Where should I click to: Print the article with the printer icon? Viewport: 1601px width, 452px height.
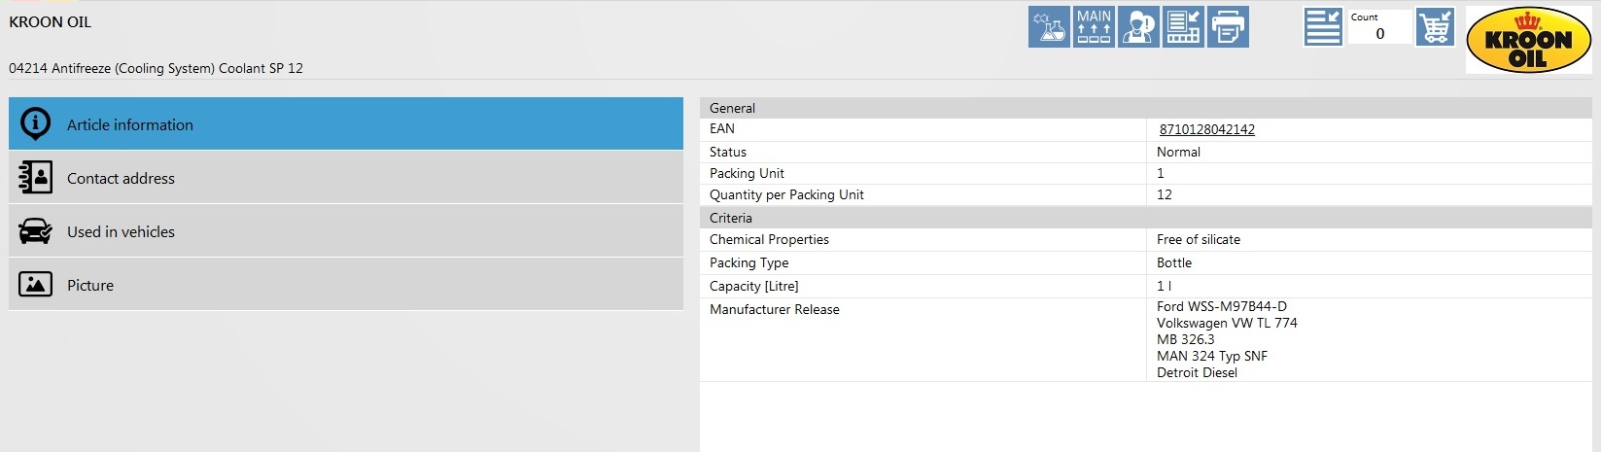tap(1228, 27)
